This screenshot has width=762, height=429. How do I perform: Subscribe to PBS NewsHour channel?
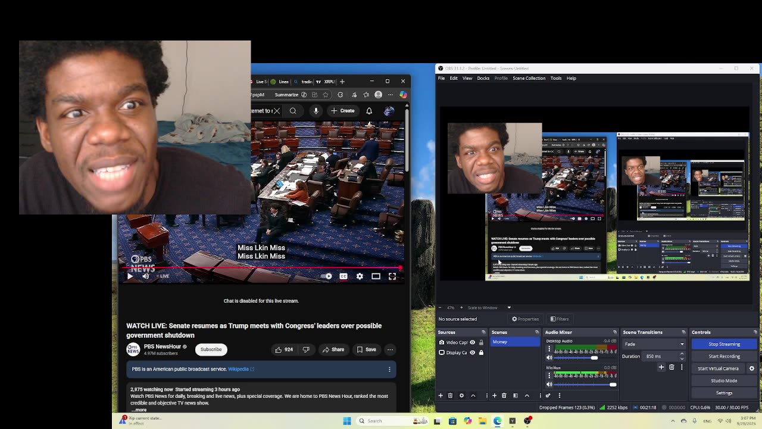pos(211,350)
